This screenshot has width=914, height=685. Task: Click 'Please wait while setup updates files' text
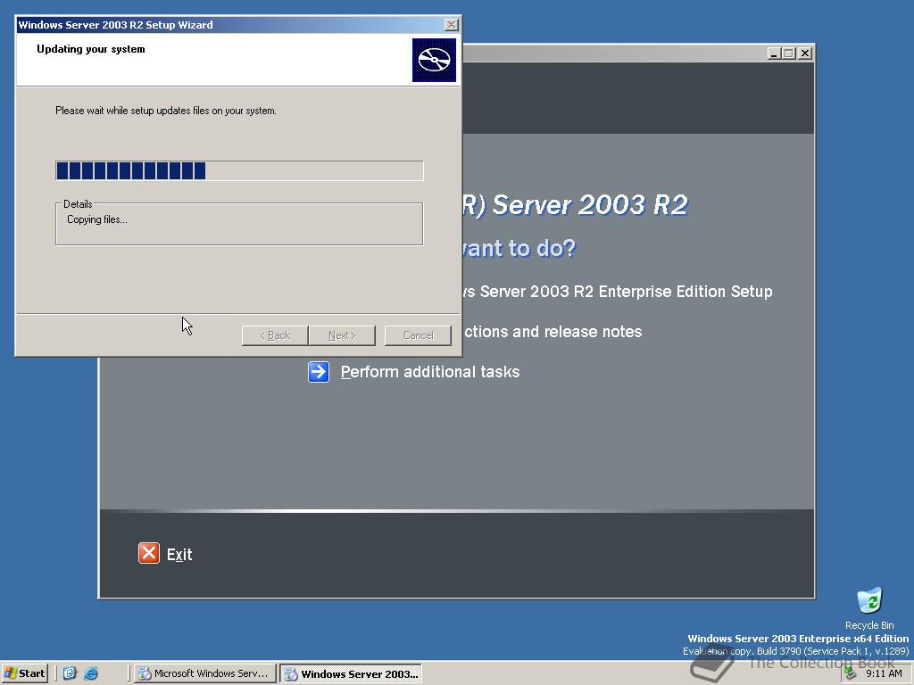coord(165,111)
